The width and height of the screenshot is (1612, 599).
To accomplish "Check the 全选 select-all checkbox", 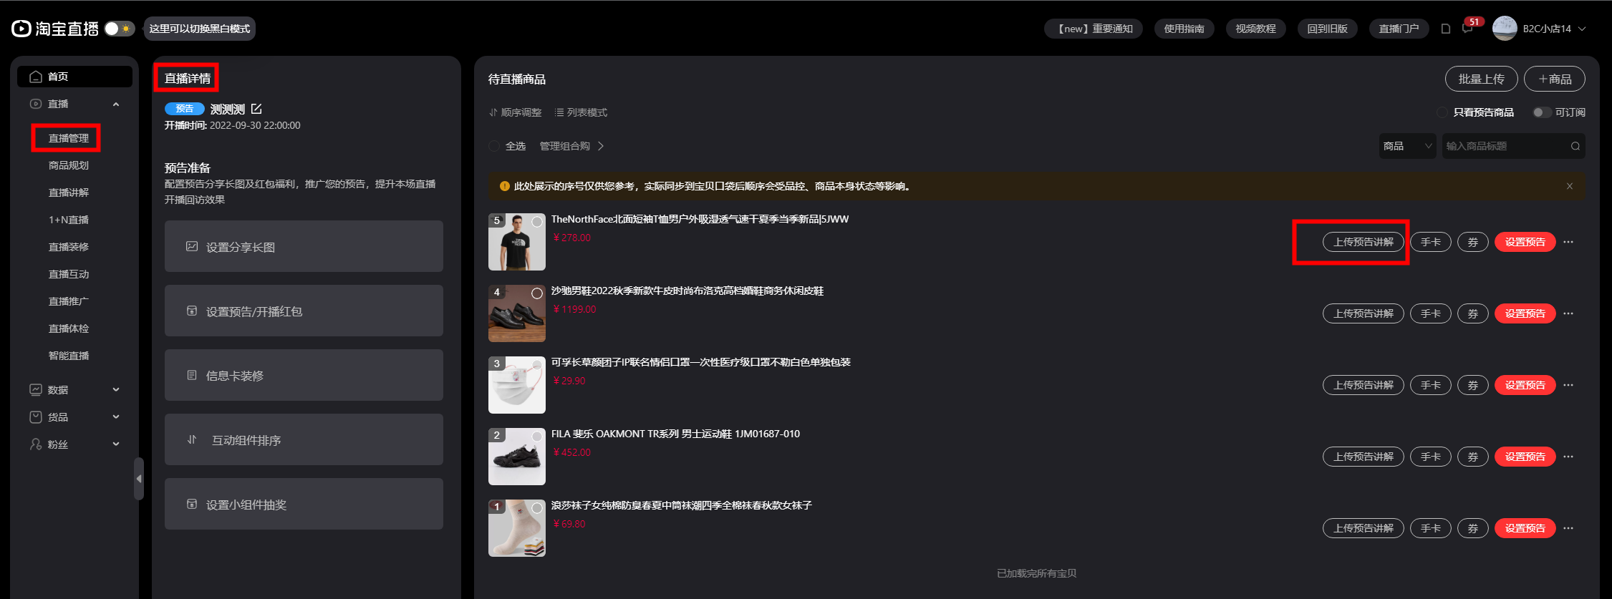I will click(494, 146).
